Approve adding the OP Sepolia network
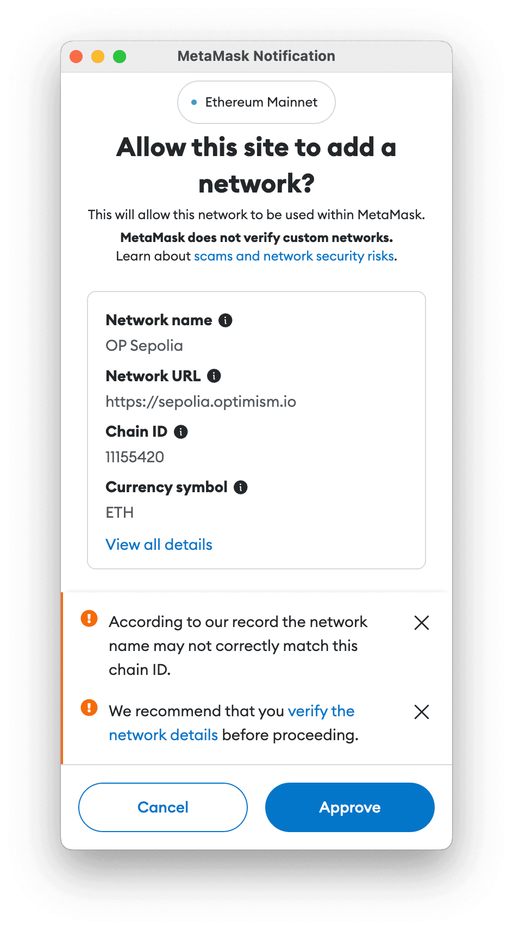 coord(349,808)
